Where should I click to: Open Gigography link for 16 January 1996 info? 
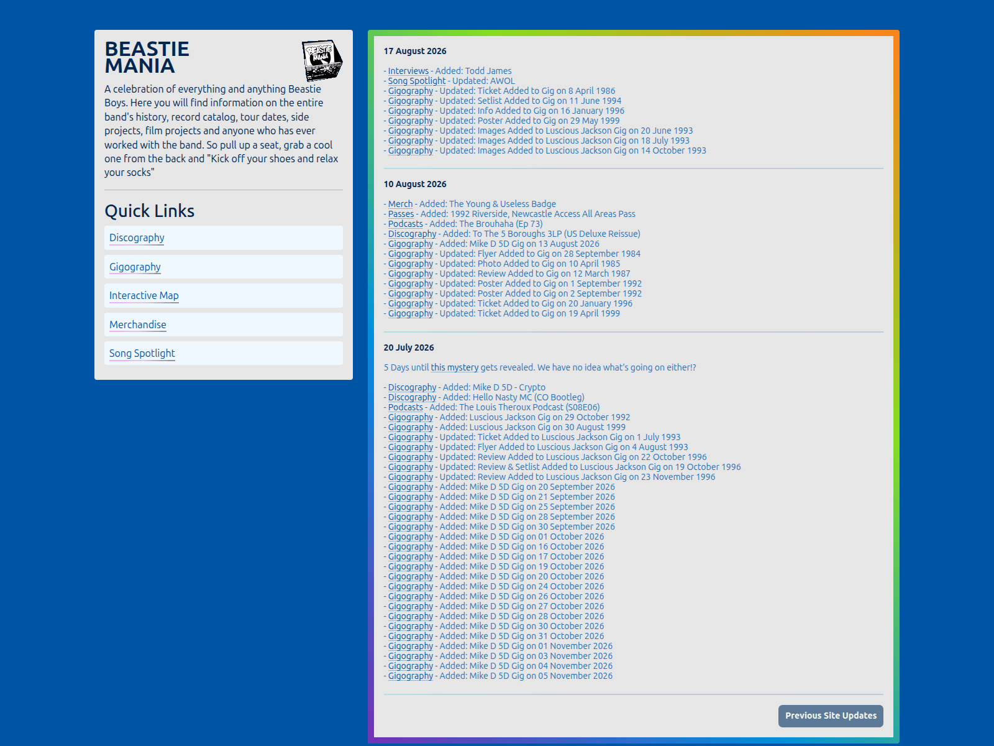[411, 111]
